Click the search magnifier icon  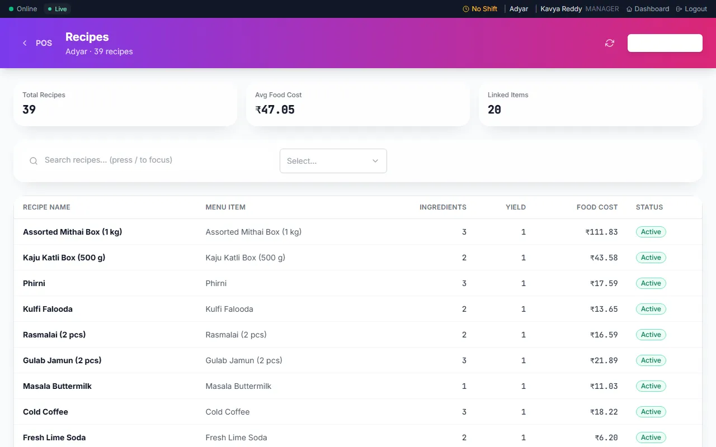pos(34,160)
